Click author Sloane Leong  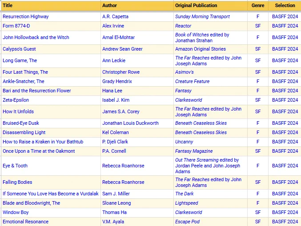(x=116, y=203)
